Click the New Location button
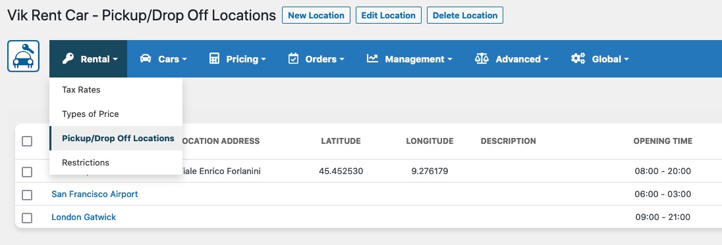This screenshot has height=245, width=722. [x=316, y=15]
